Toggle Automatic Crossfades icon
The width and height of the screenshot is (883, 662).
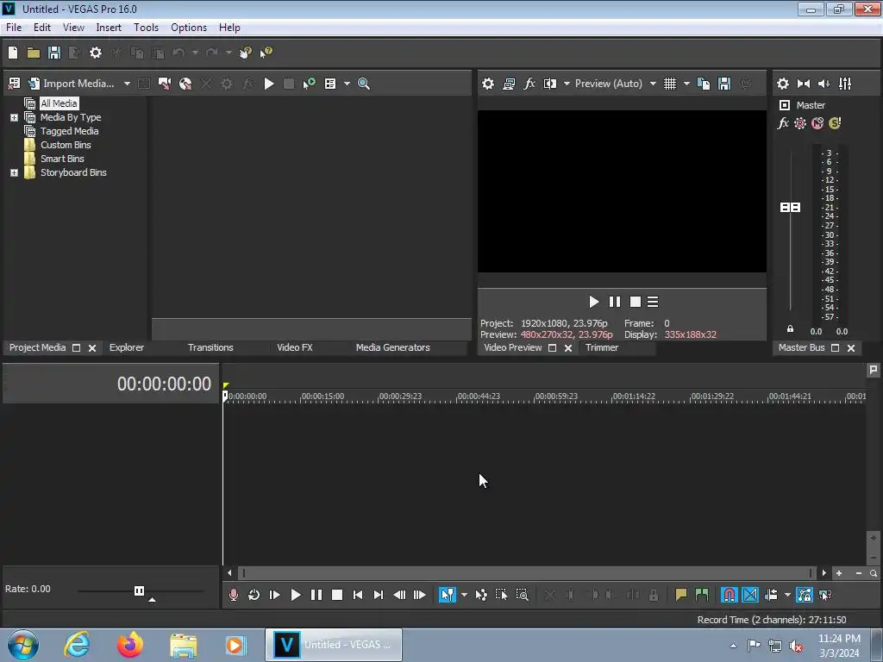[749, 595]
